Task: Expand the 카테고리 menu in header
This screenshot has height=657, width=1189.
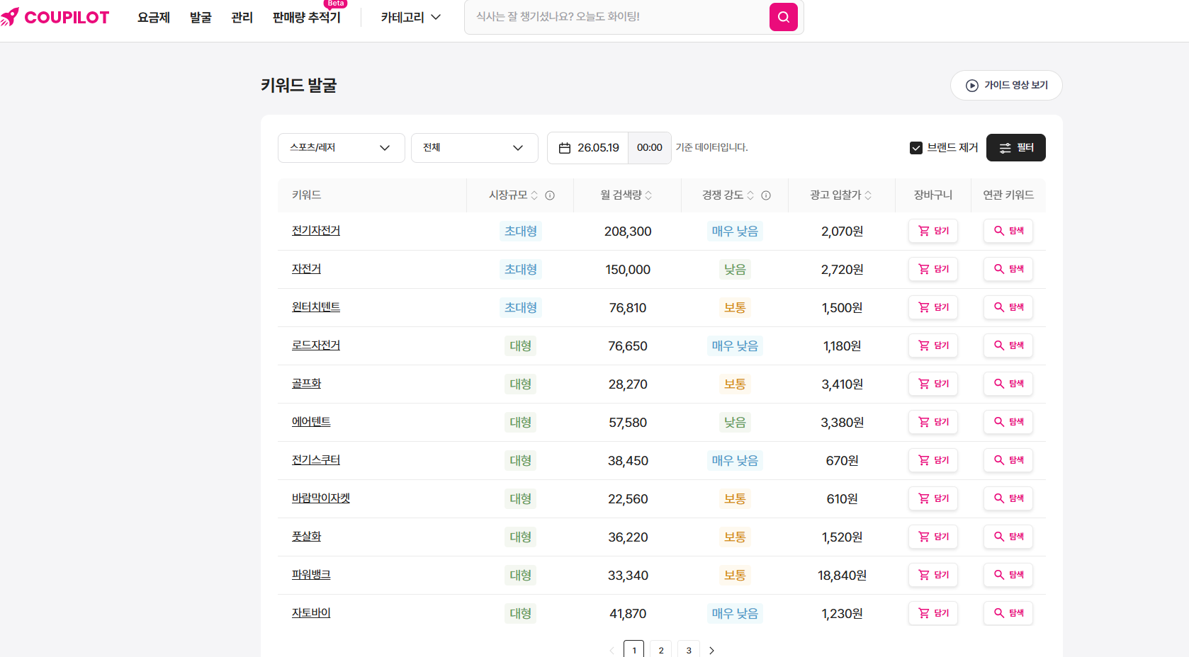Action: [x=411, y=17]
